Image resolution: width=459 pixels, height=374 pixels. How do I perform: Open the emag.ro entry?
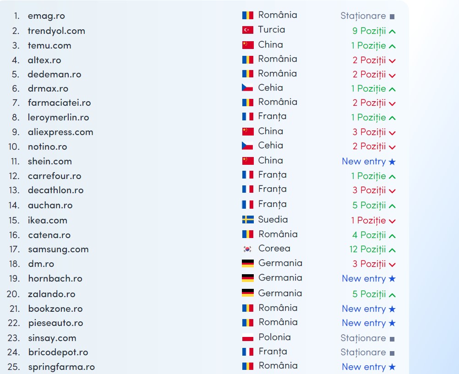click(x=46, y=16)
